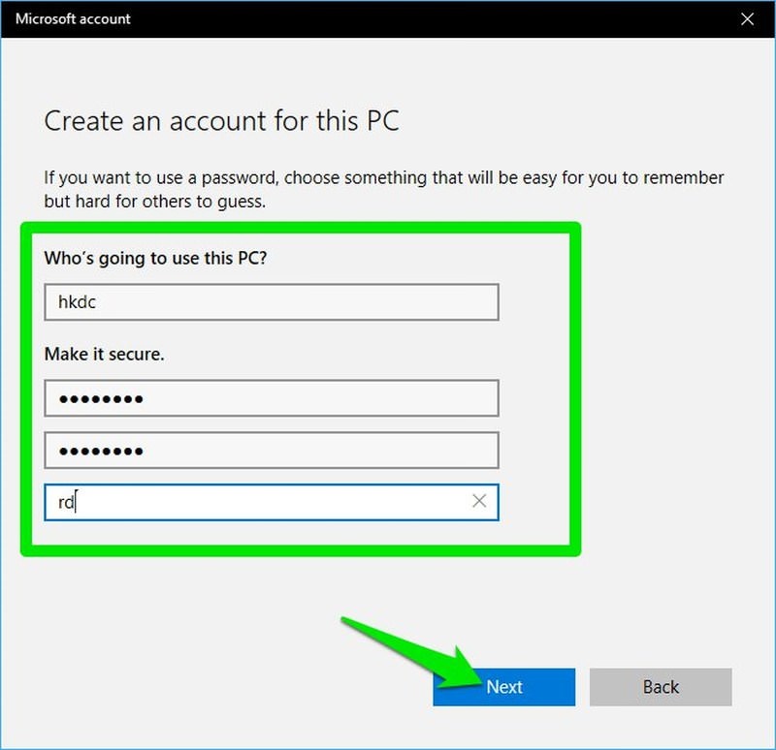Image resolution: width=776 pixels, height=750 pixels.
Task: Click the 'Microsoft account' window title
Action: click(x=73, y=18)
